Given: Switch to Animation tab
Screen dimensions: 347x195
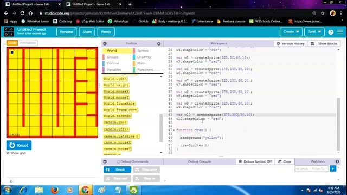Looking at the screenshot, I should click(28, 43).
